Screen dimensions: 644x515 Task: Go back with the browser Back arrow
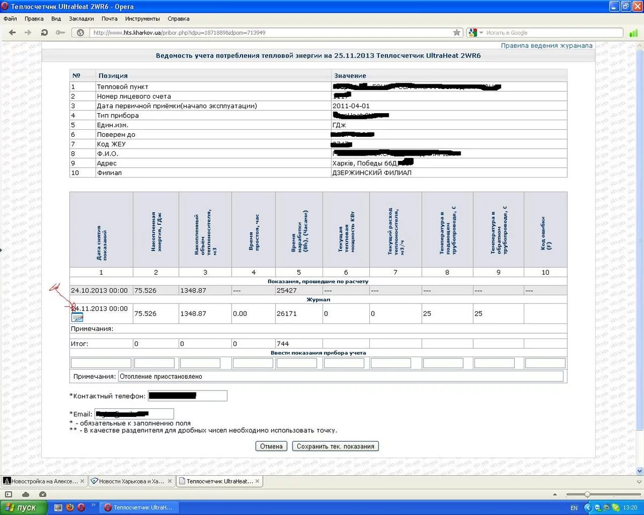pyautogui.click(x=13, y=33)
